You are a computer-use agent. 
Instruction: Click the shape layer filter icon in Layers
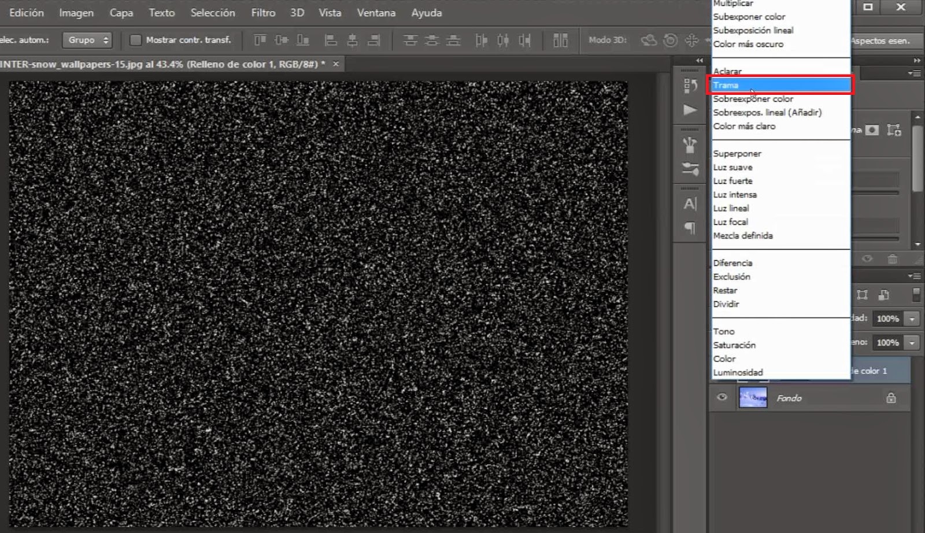tap(862, 295)
